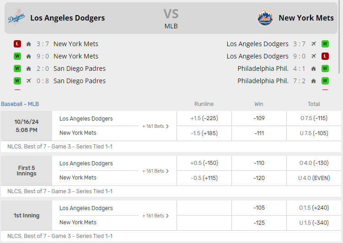Click the airplane icon beside Dodgers 0:8 Padres
This screenshot has height=243, width=343.
point(29,81)
